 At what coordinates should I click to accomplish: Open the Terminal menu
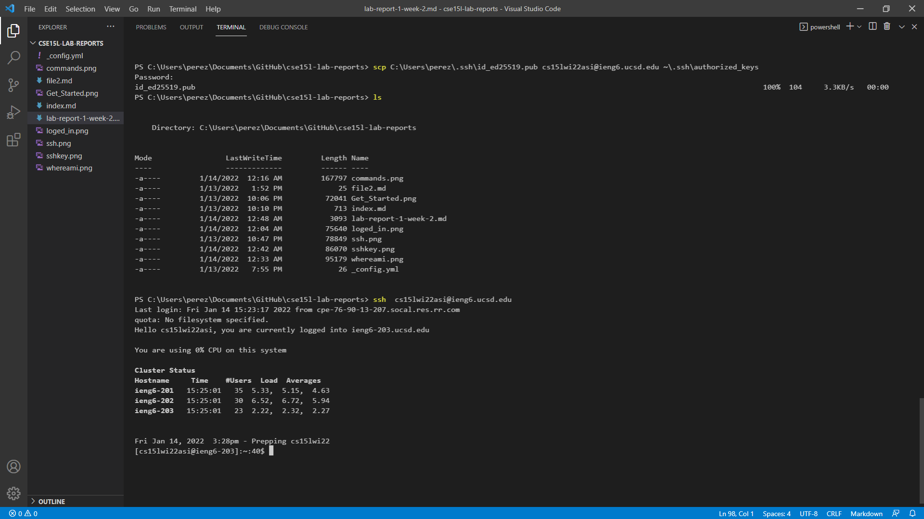pyautogui.click(x=182, y=9)
